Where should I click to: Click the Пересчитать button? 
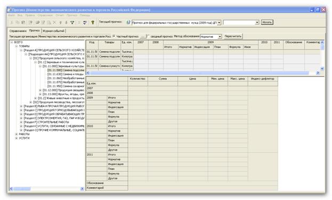tap(233, 36)
